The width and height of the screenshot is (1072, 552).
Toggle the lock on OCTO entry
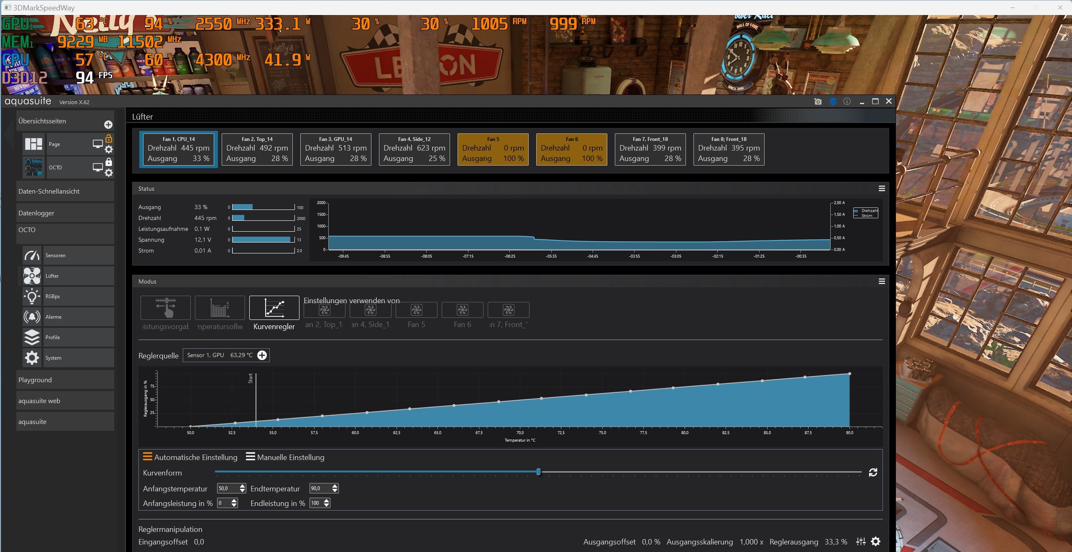(x=109, y=162)
